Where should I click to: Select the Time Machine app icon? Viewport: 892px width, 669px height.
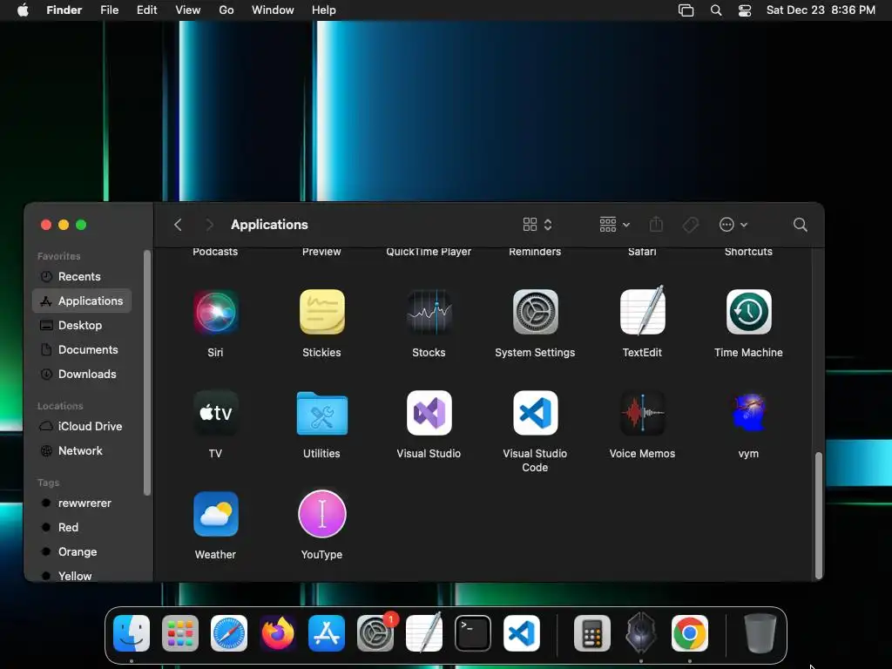(748, 312)
